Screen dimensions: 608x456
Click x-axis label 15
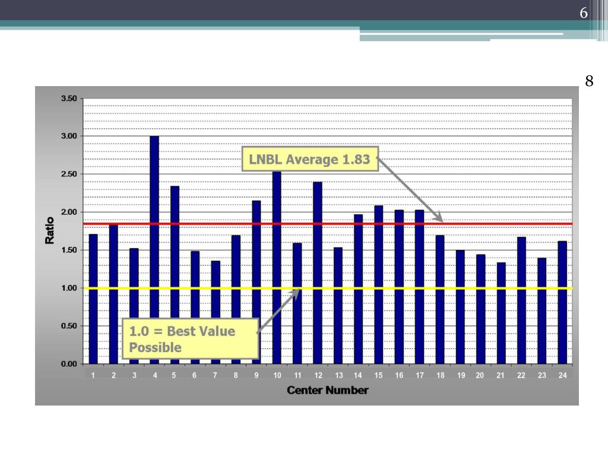click(378, 375)
